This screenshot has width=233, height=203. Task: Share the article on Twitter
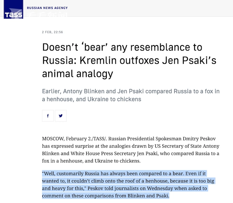(61, 116)
